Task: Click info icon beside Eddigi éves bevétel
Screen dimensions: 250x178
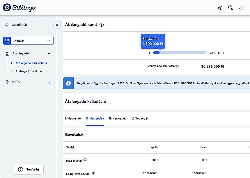Action: [93, 173]
